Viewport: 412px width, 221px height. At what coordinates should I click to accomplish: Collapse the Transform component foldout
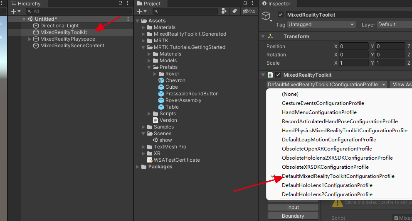pyautogui.click(x=263, y=36)
